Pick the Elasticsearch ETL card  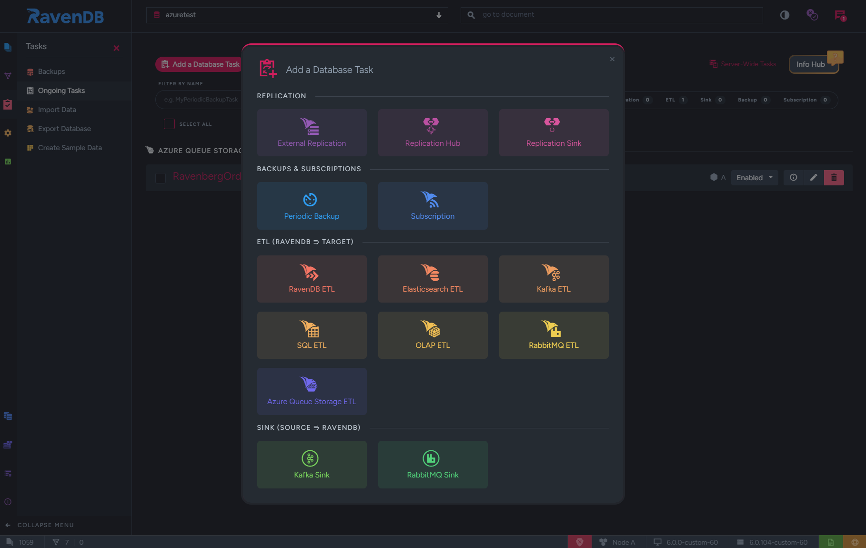[x=433, y=279]
